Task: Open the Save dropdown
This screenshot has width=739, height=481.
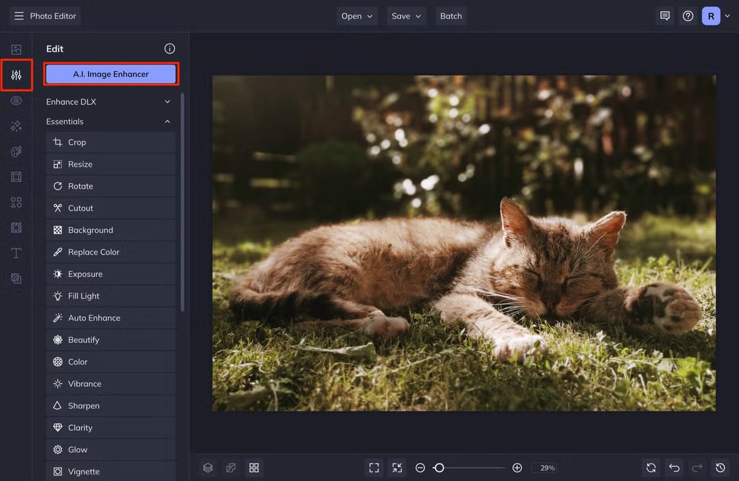Action: [406, 16]
